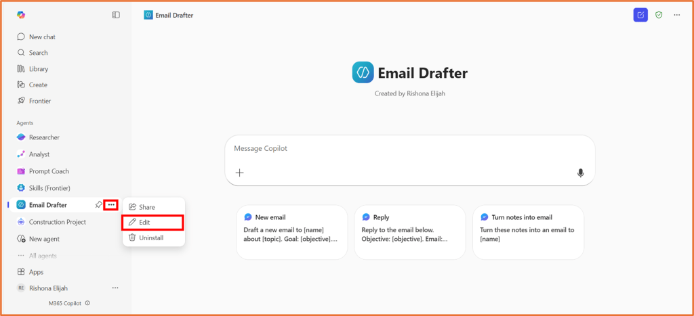
Task: Click the Copilot logo icon
Action: coord(21,15)
